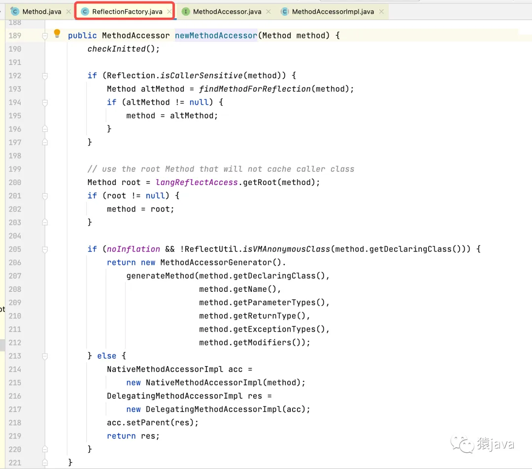Click line number 214 in the gutter
This screenshot has width=532, height=469.
point(15,370)
